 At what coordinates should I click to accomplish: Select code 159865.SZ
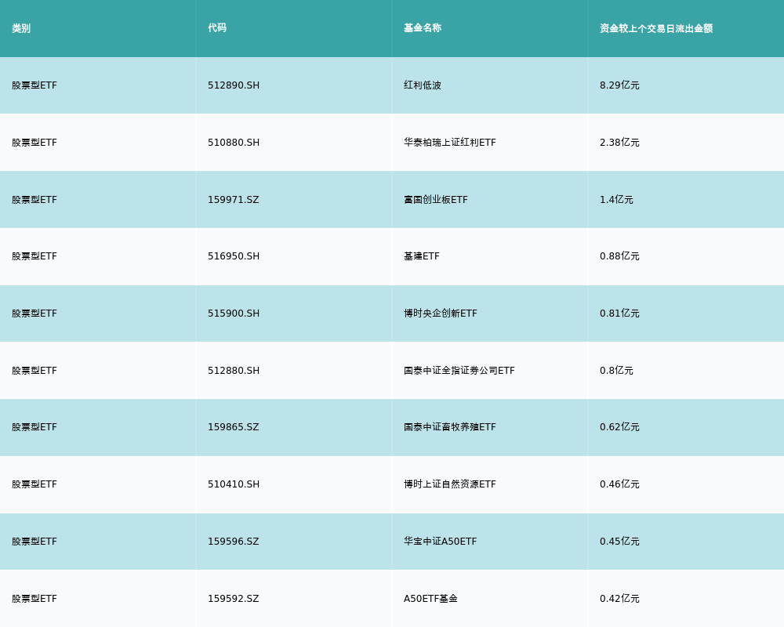234,427
